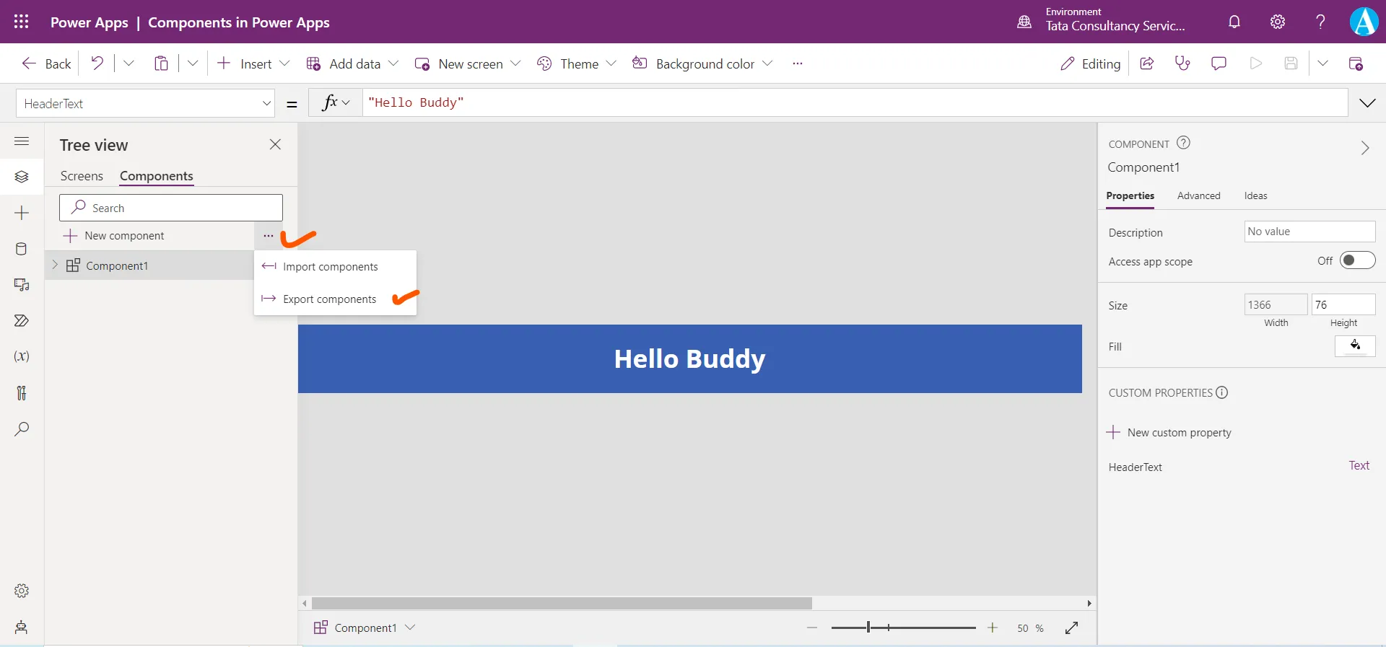Click the fit-to-window expand icon
Viewport: 1386px width, 647px height.
(x=1071, y=628)
